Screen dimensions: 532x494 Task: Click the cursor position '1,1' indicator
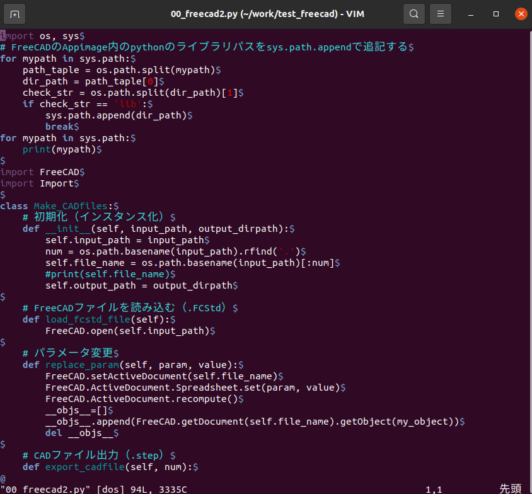coord(434,489)
